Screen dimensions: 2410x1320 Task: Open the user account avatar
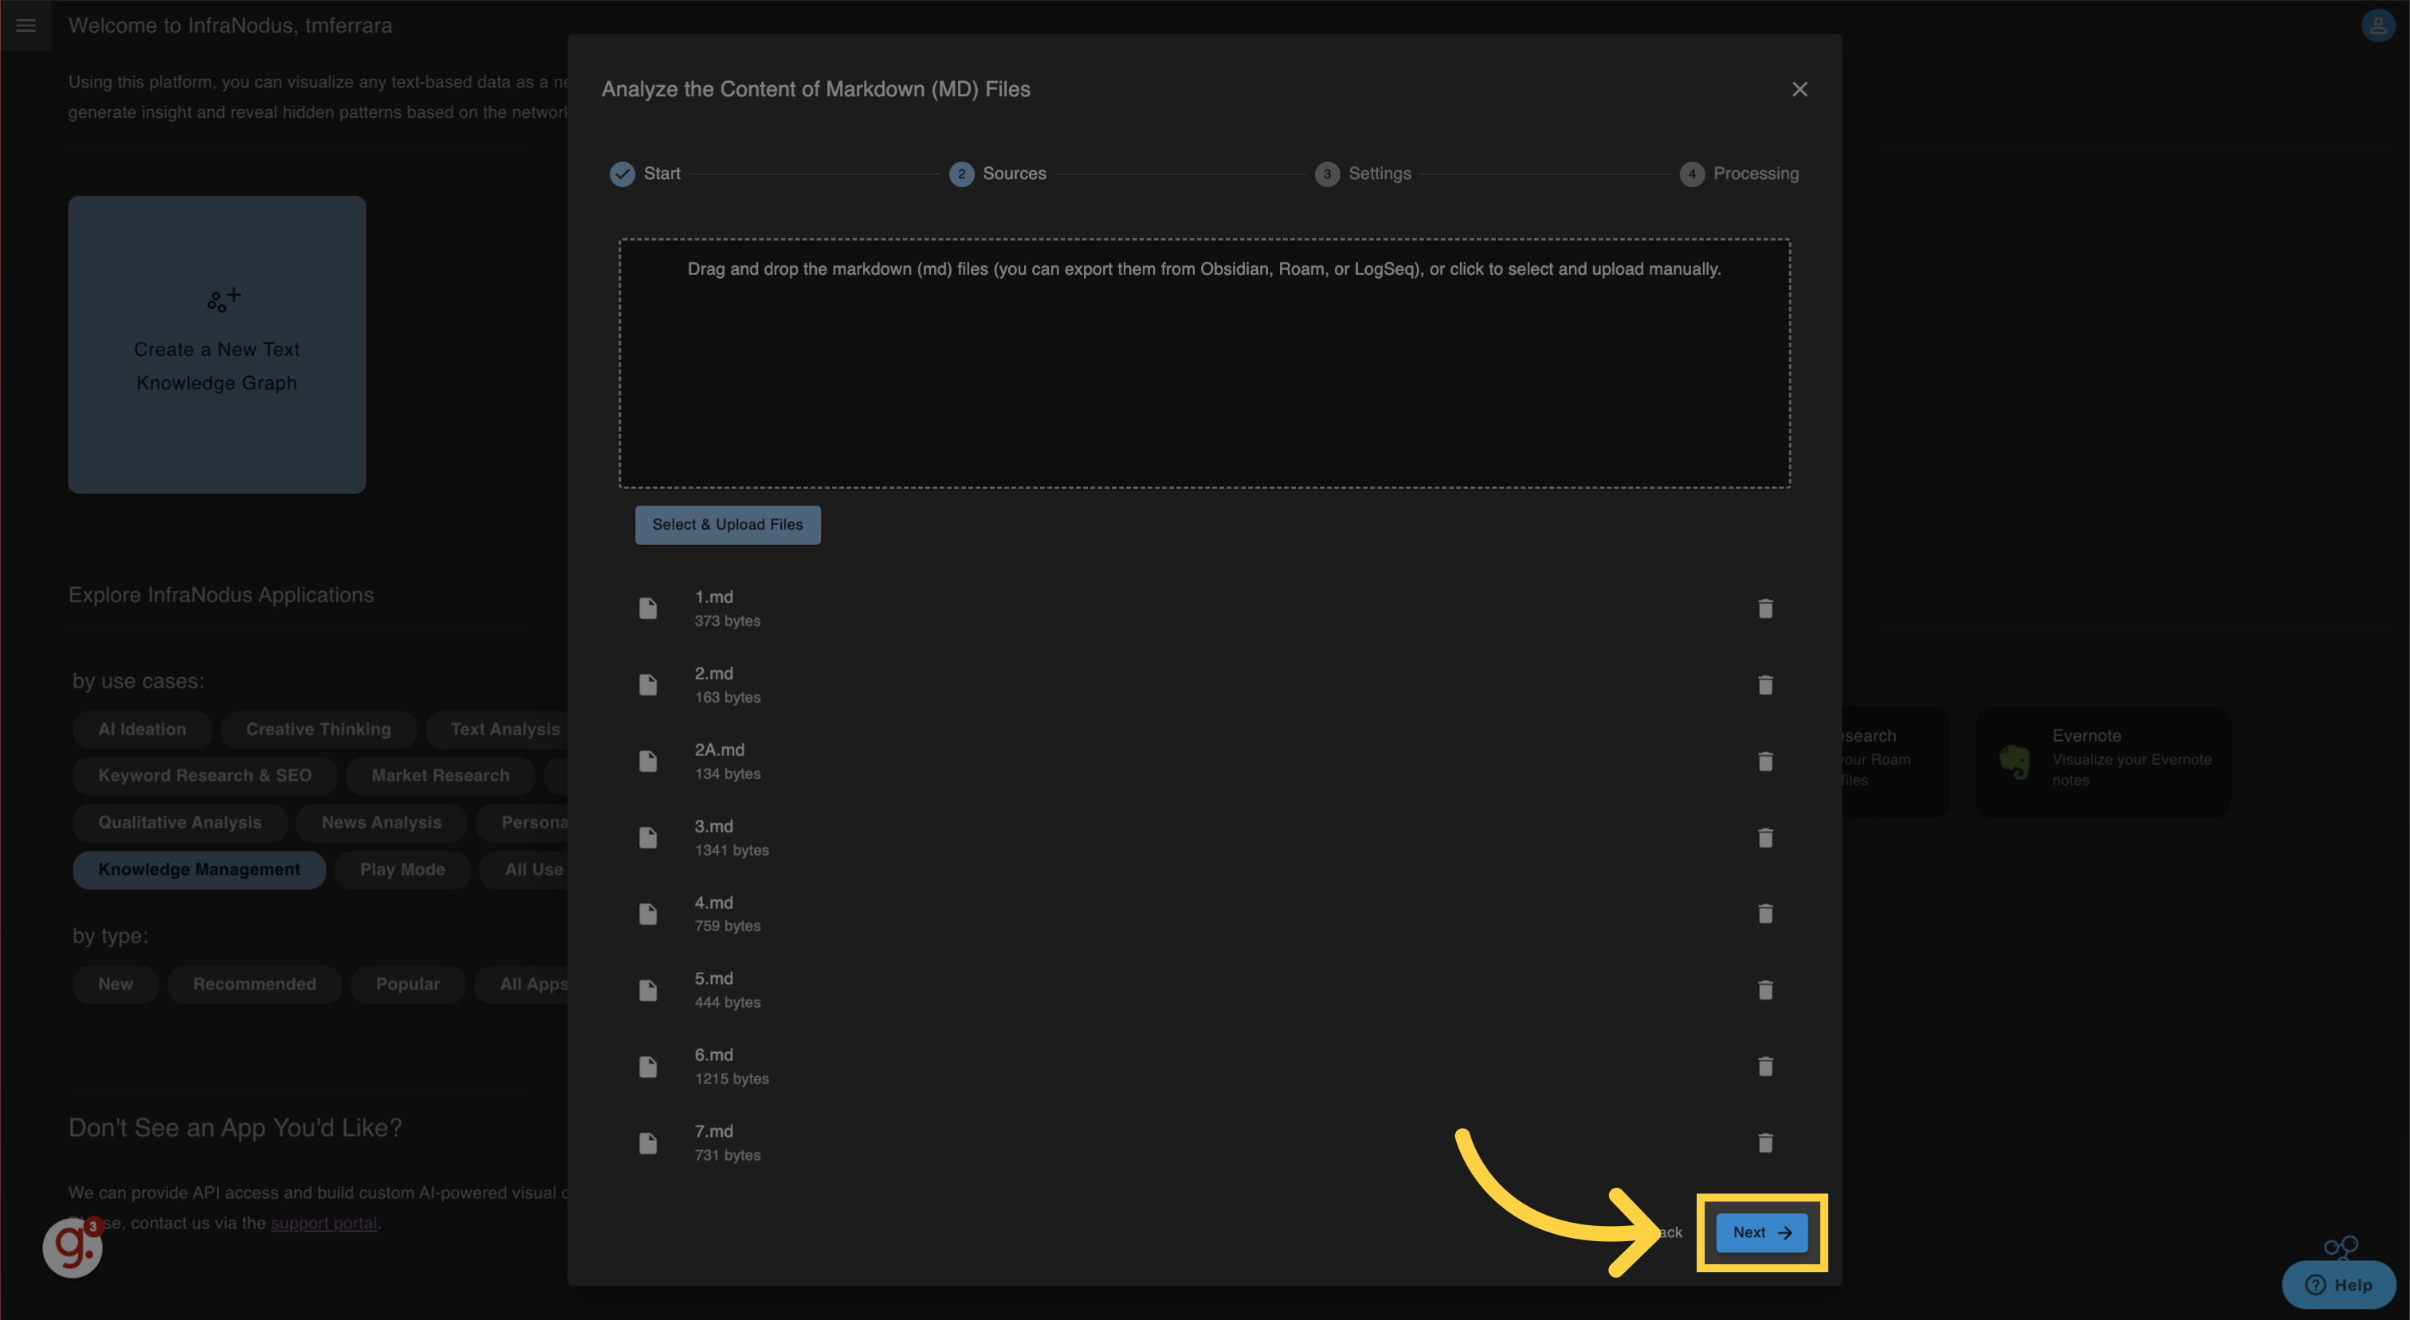pos(2377,25)
